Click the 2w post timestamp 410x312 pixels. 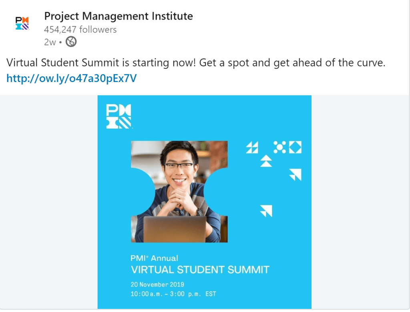[x=50, y=42]
